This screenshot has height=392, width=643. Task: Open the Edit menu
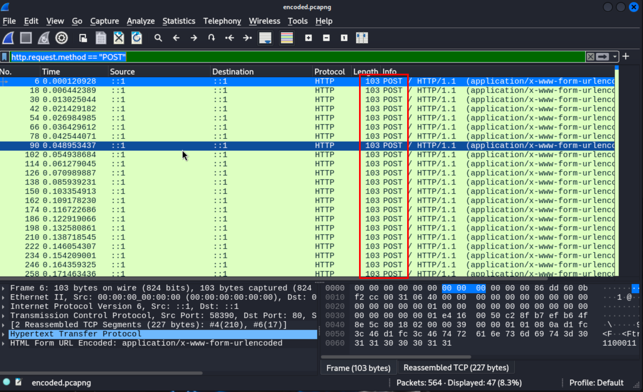click(31, 21)
